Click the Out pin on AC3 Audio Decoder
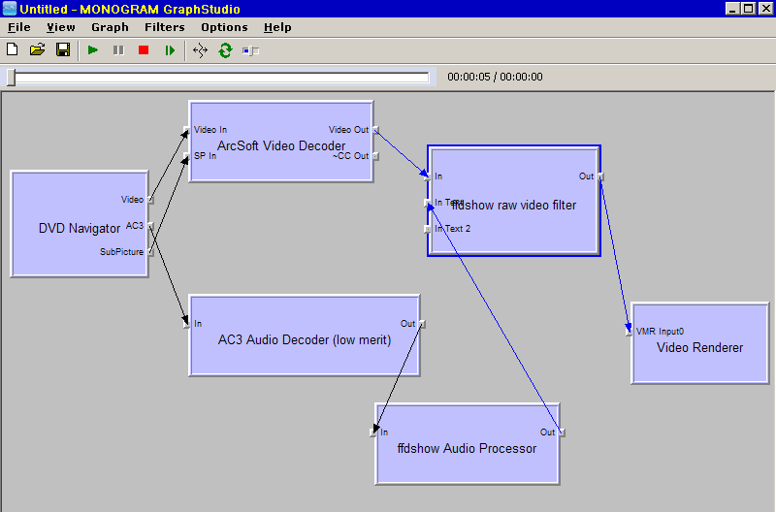 pyautogui.click(x=422, y=324)
